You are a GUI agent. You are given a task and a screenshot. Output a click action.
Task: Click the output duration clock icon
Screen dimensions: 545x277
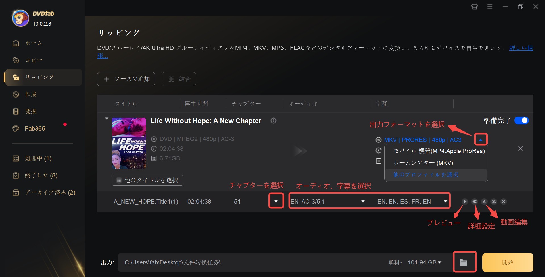click(x=379, y=150)
